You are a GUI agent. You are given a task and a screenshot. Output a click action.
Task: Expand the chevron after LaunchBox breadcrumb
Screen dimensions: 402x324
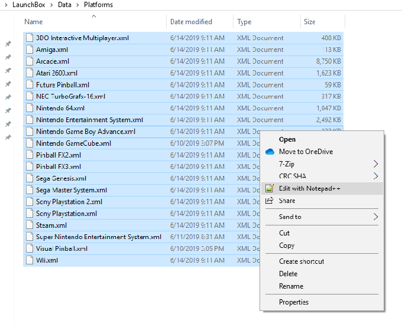tap(51, 5)
